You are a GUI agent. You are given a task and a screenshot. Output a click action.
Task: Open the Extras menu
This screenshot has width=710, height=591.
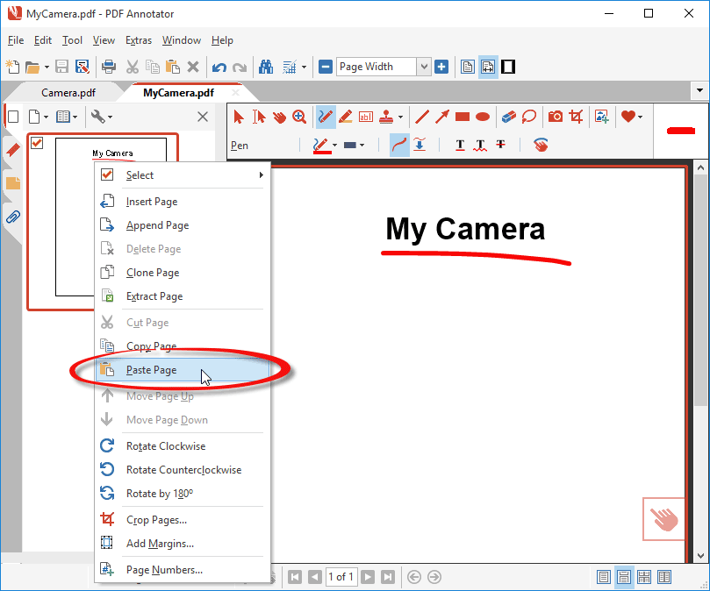(138, 39)
